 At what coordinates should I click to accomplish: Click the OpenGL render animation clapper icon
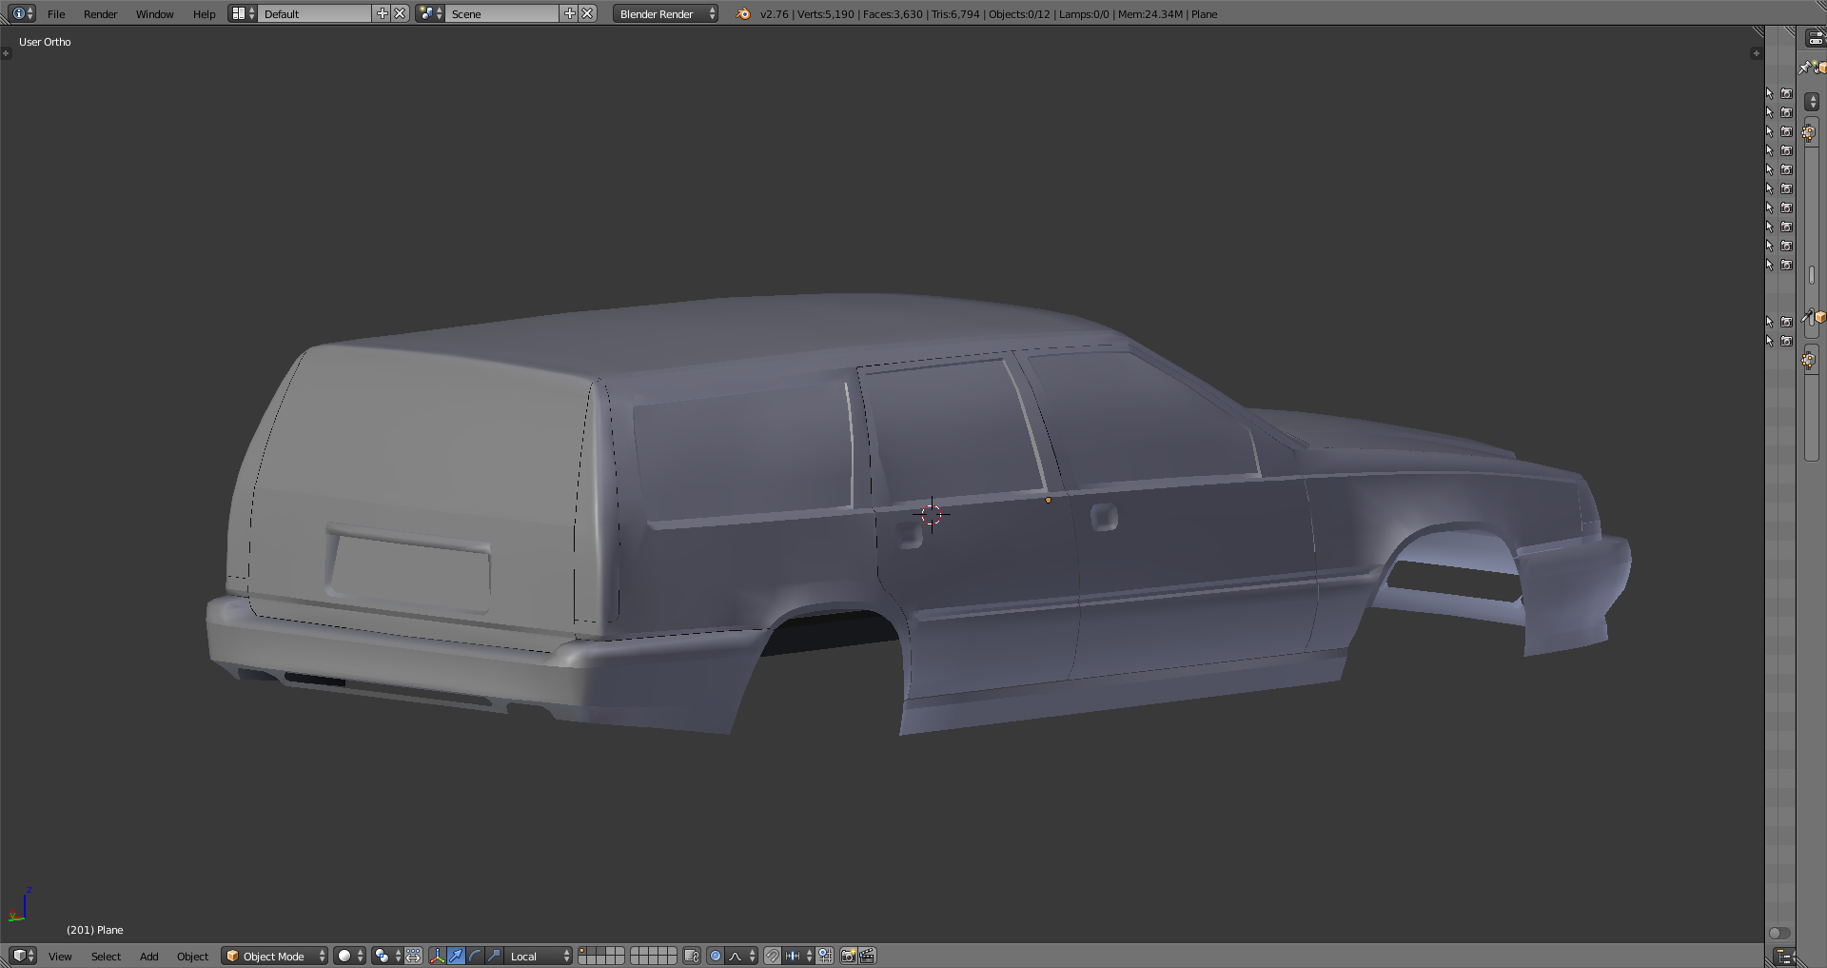pyautogui.click(x=867, y=956)
